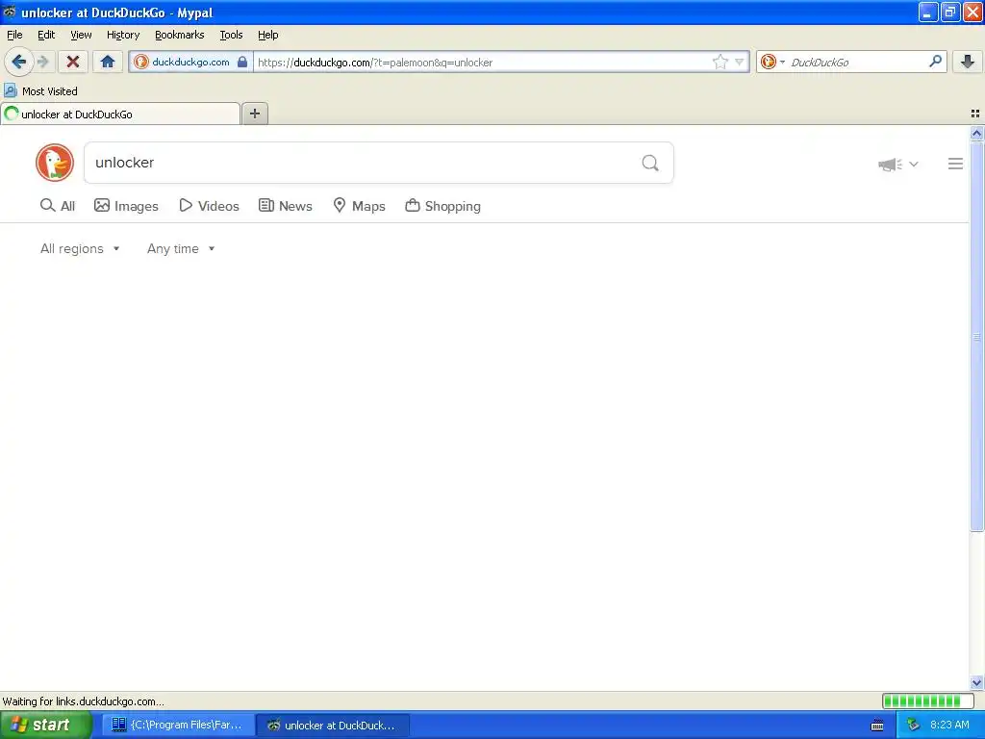This screenshot has width=985, height=739.
Task: Open the View menu
Action: point(81,35)
